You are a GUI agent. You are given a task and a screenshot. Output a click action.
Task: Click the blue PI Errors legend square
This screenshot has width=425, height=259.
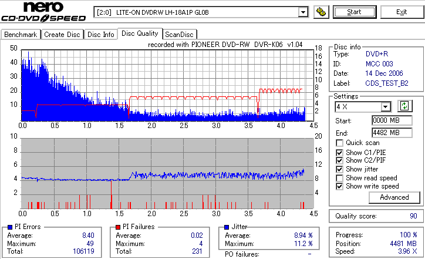coord(10,227)
